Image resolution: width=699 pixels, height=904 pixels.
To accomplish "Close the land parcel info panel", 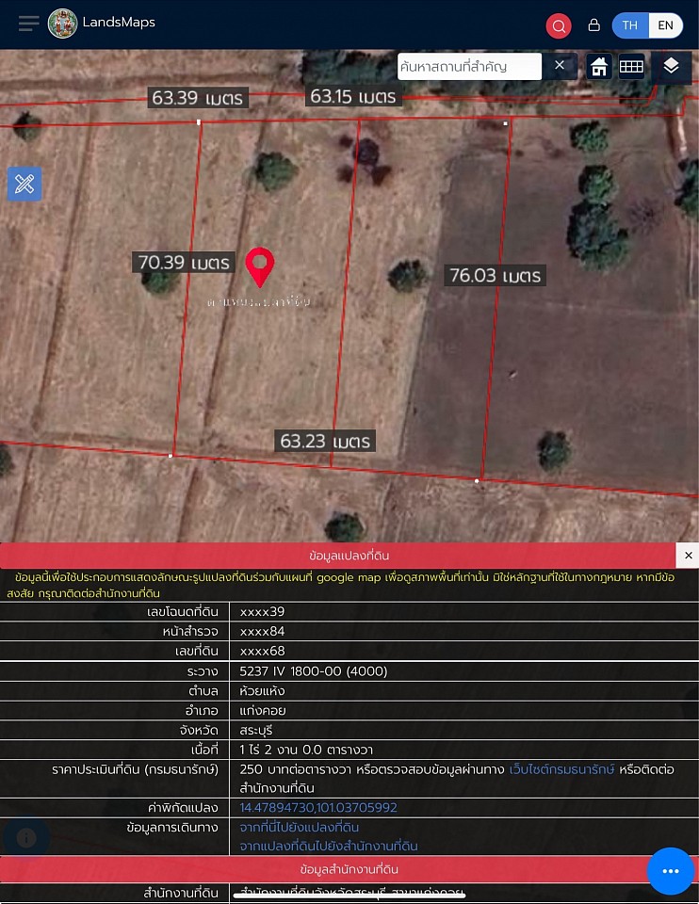I will [x=688, y=556].
